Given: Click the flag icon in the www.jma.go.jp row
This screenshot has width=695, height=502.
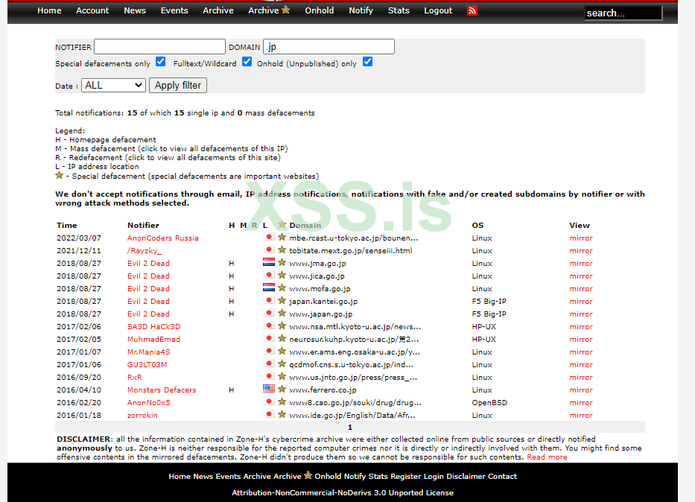Looking at the screenshot, I should click(269, 262).
